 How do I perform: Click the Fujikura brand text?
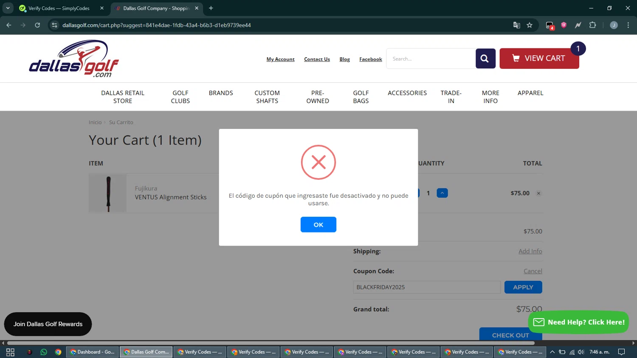click(x=146, y=188)
